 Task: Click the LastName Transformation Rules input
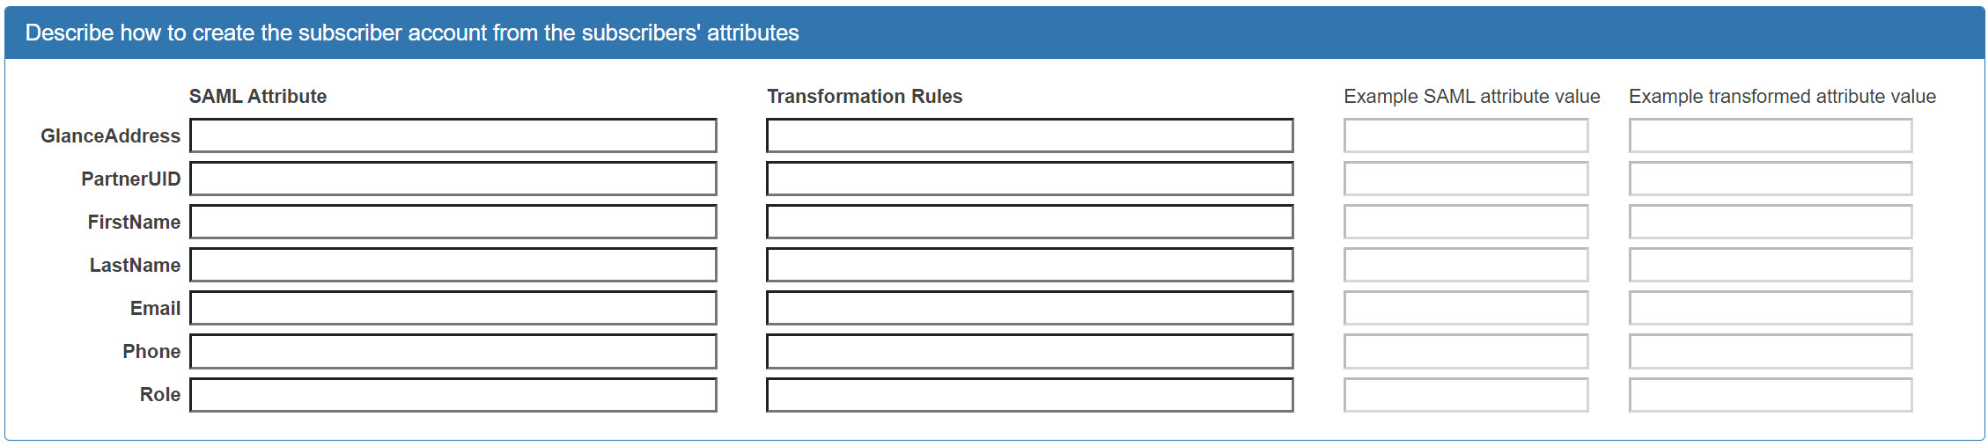coord(1029,265)
